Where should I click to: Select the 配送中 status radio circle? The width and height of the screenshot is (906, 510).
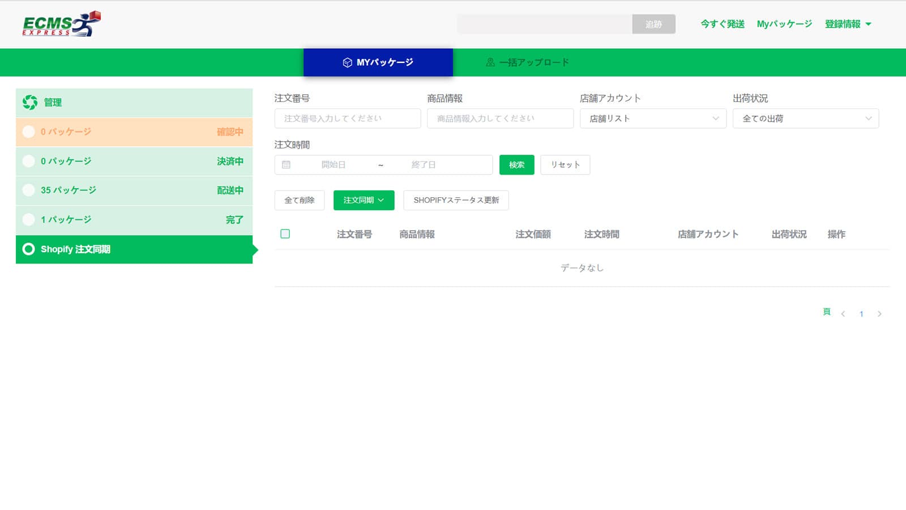29,190
